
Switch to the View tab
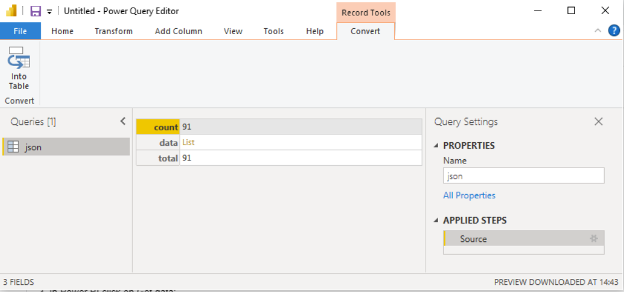tap(233, 31)
